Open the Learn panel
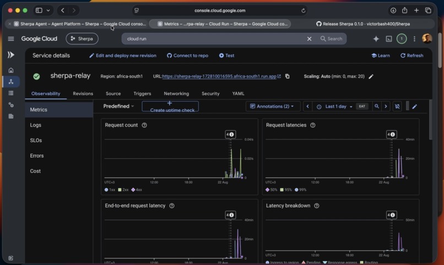 click(x=381, y=56)
